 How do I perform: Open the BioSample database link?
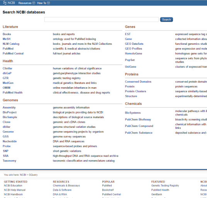[x=10, y=117]
